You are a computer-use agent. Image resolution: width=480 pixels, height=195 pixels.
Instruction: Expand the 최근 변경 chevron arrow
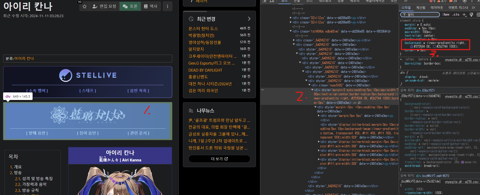pos(249,19)
